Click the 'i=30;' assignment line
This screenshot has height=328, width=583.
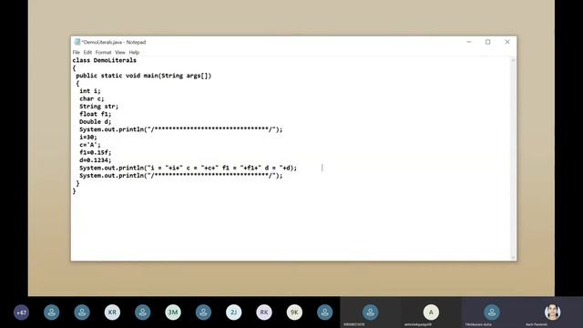pos(88,138)
